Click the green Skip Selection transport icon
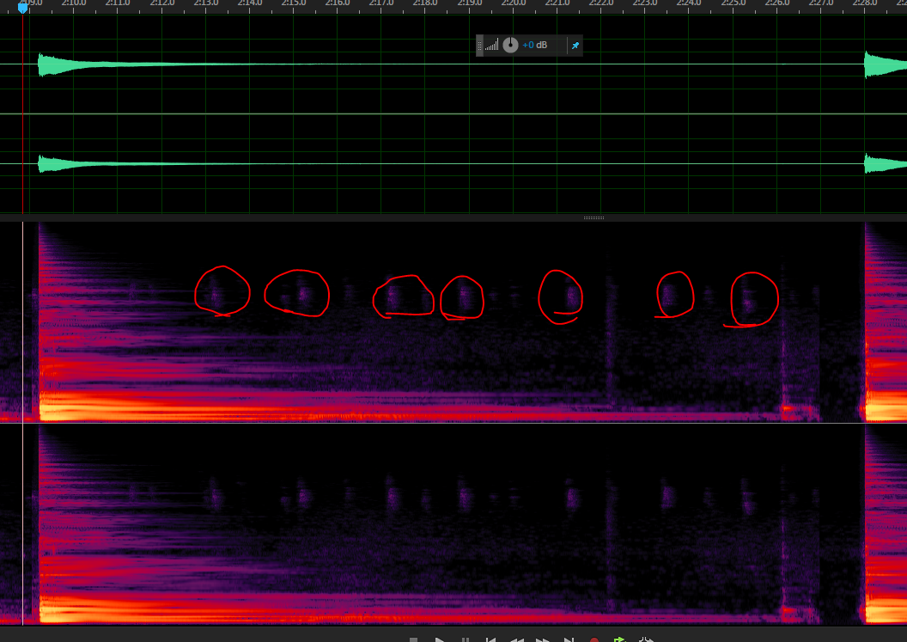The image size is (907, 642). [x=618, y=639]
